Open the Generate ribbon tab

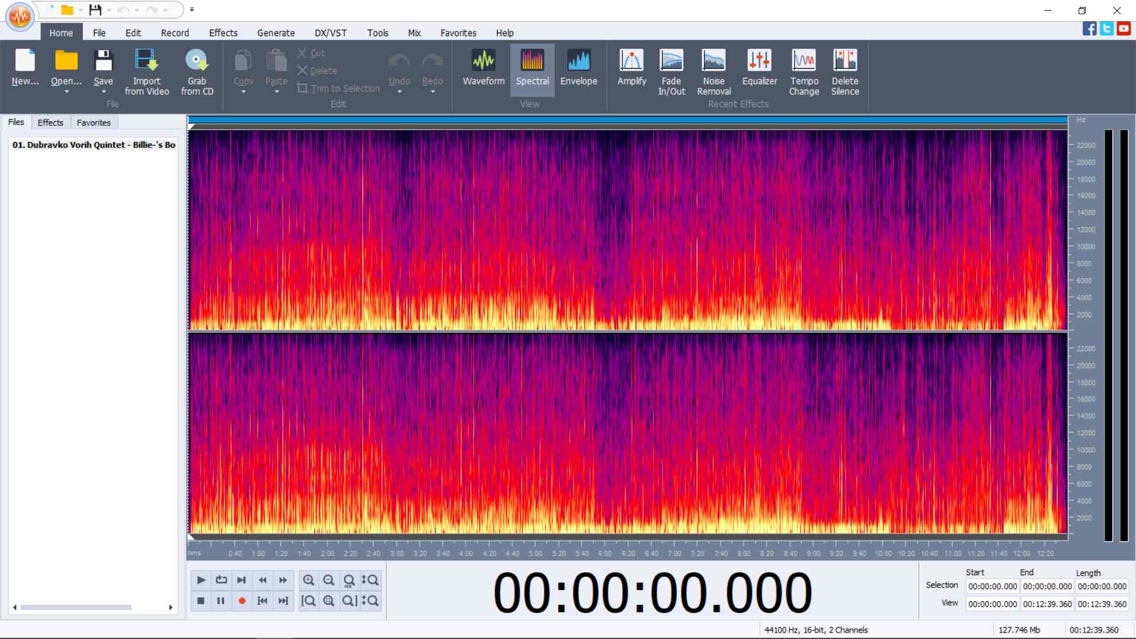coord(276,33)
